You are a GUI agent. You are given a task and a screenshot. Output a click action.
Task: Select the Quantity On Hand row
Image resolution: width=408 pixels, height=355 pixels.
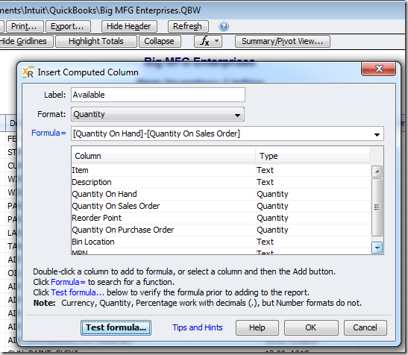221,194
